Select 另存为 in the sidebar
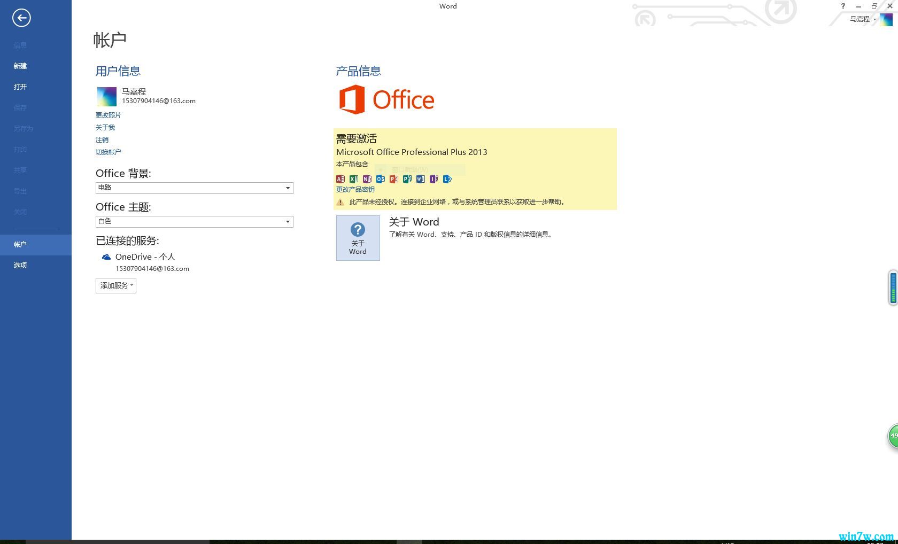Viewport: 898px width, 544px height. [x=36, y=128]
